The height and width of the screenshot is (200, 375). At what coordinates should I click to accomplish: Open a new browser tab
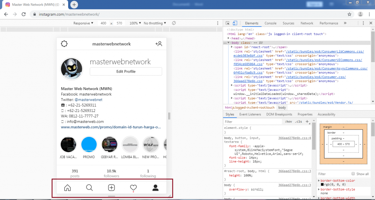[74, 4]
